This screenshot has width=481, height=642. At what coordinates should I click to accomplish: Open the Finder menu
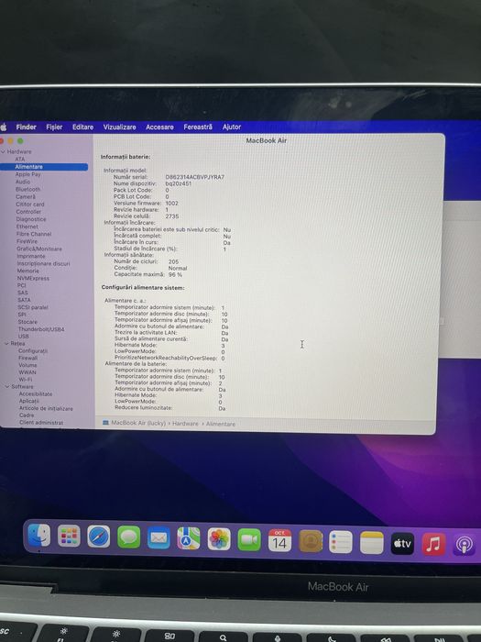27,127
